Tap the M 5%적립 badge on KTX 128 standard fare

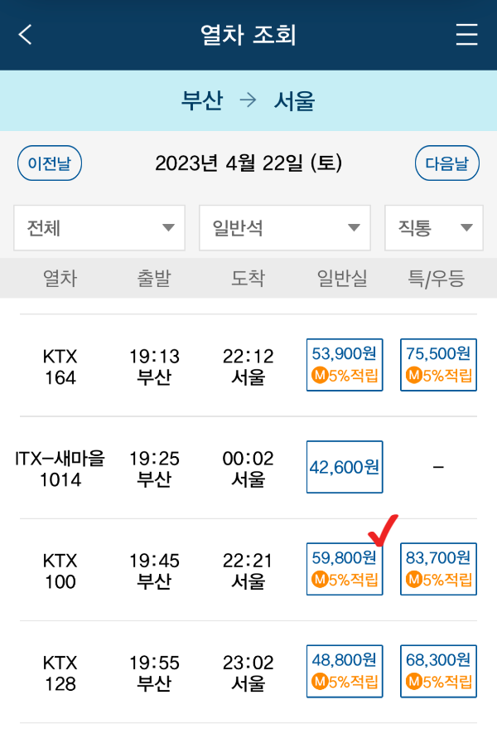pos(345,682)
